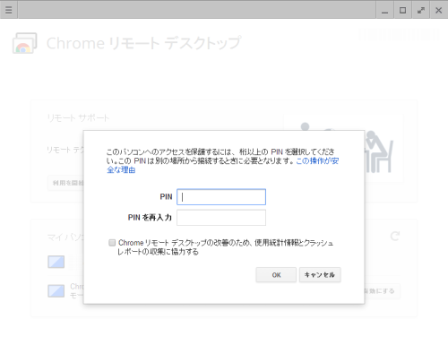Enable usage statistics and crash report checkbox
This screenshot has width=448, height=354.
pyautogui.click(x=112, y=243)
